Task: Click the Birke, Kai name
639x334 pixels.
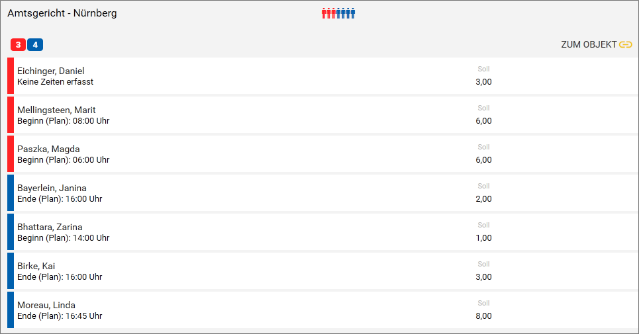Action: (x=36, y=266)
